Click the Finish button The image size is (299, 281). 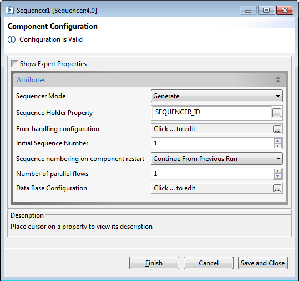click(154, 263)
